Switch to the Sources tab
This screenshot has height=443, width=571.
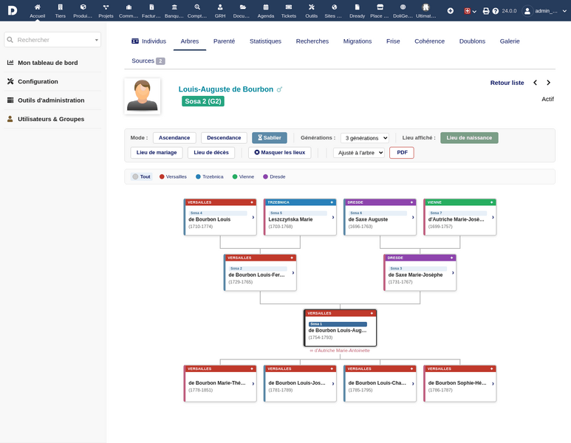[148, 61]
